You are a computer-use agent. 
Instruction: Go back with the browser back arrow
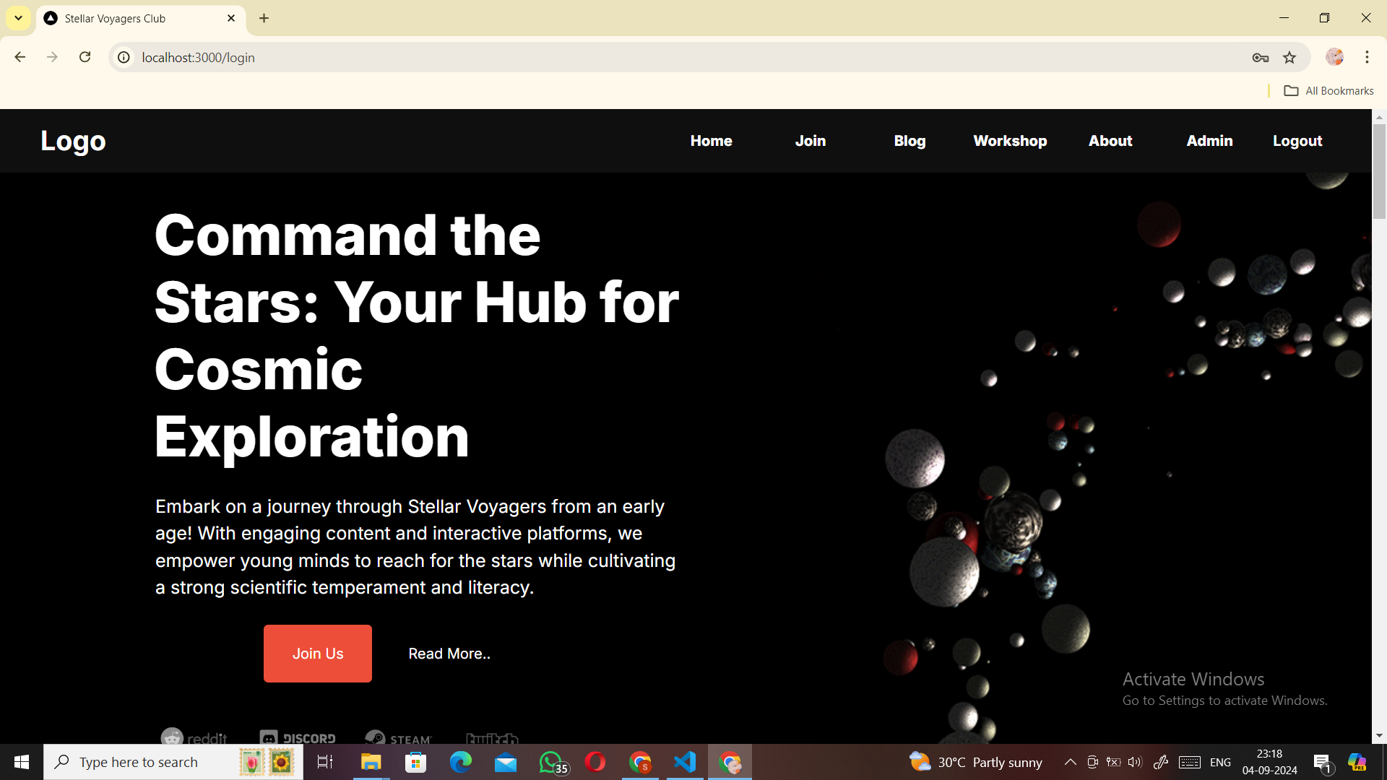point(20,57)
